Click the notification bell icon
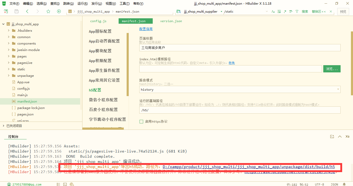Image resolution: width=353 pixels, height=186 pixels. coord(344,184)
